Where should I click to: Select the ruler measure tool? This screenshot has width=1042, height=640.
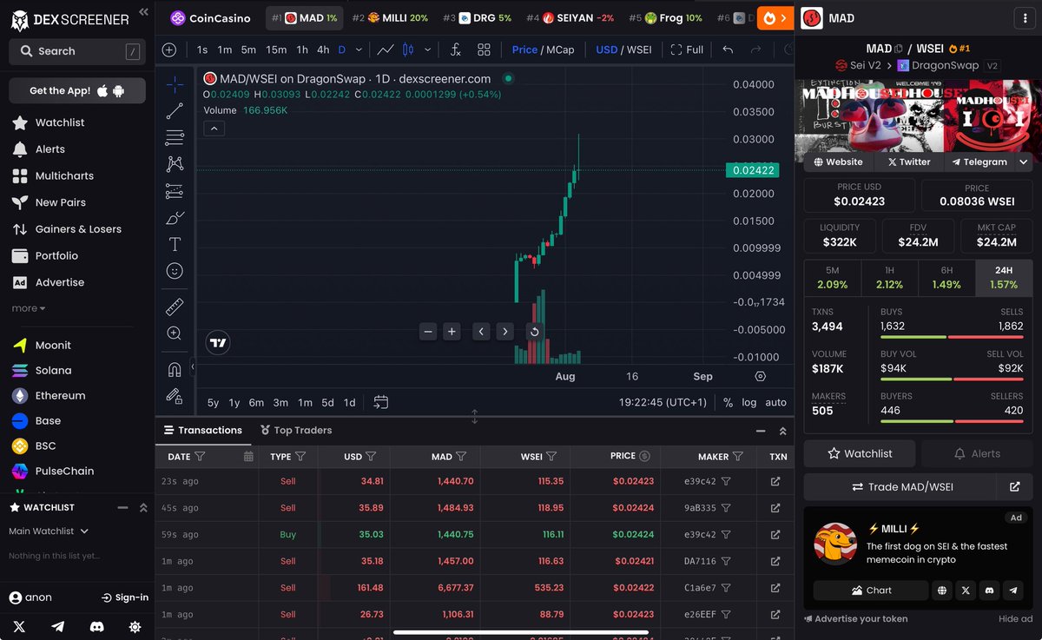click(175, 307)
